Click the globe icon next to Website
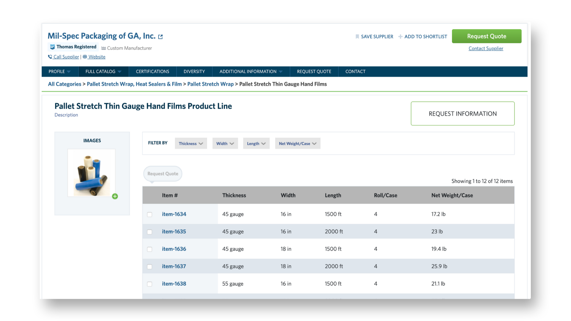This screenshot has height=321, width=571. tap(85, 57)
